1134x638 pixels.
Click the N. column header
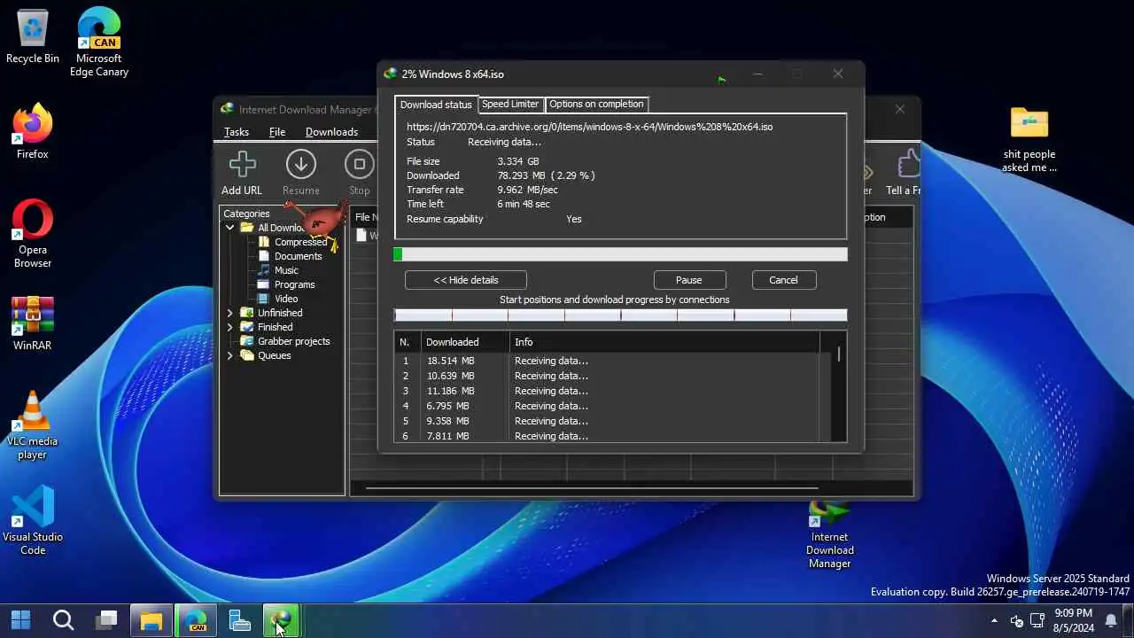[408, 342]
